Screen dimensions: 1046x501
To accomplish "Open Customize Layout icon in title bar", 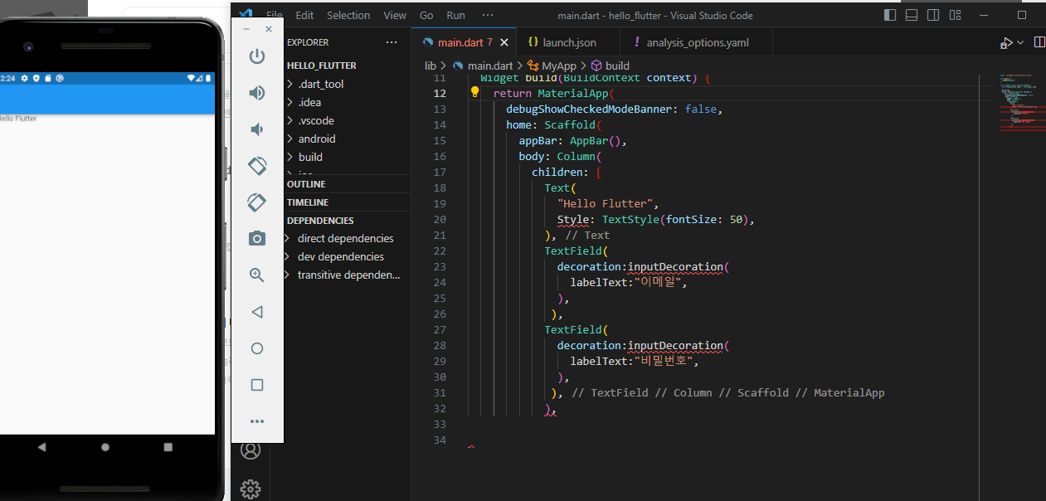I will click(956, 15).
